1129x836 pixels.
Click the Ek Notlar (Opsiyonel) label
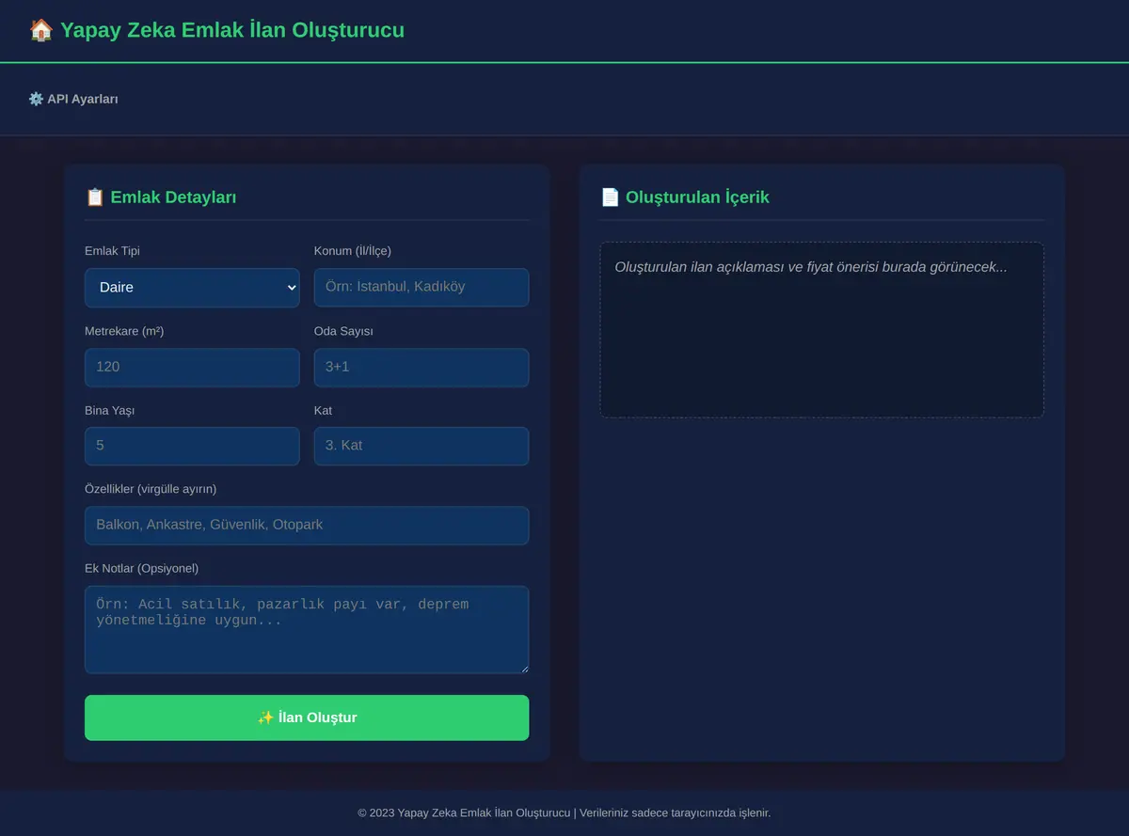(141, 568)
